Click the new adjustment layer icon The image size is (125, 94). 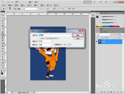click(x=111, y=92)
